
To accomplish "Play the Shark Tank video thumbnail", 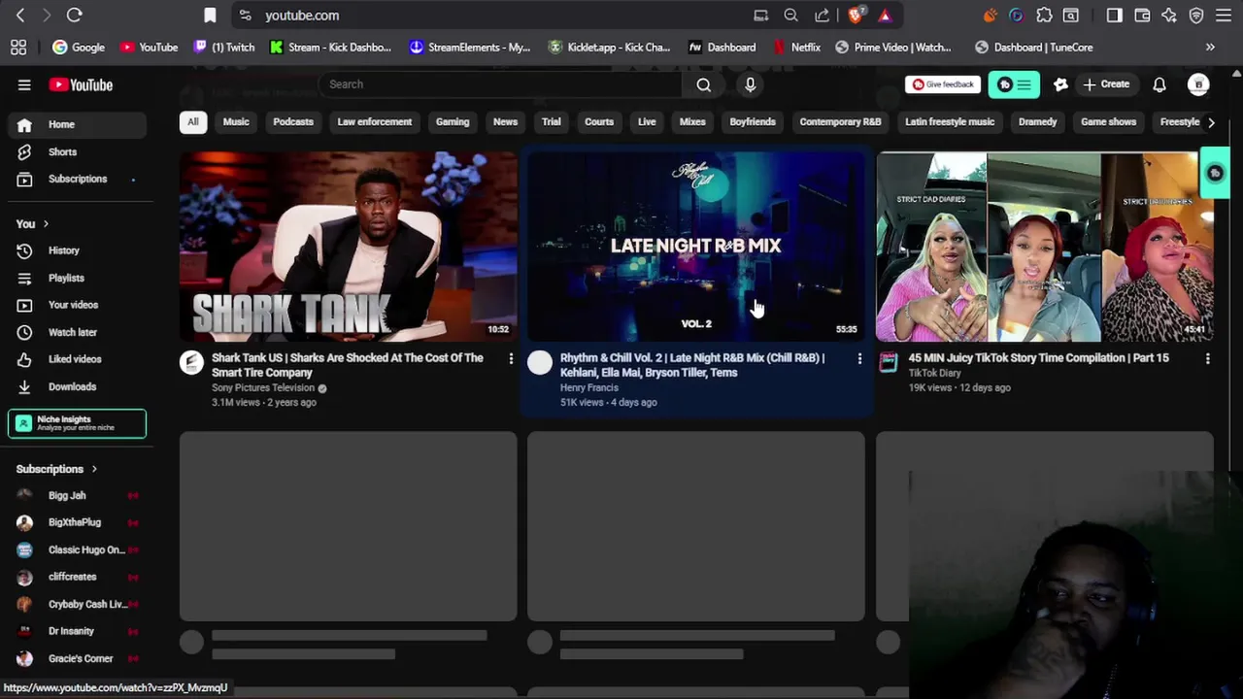I will 348,246.
